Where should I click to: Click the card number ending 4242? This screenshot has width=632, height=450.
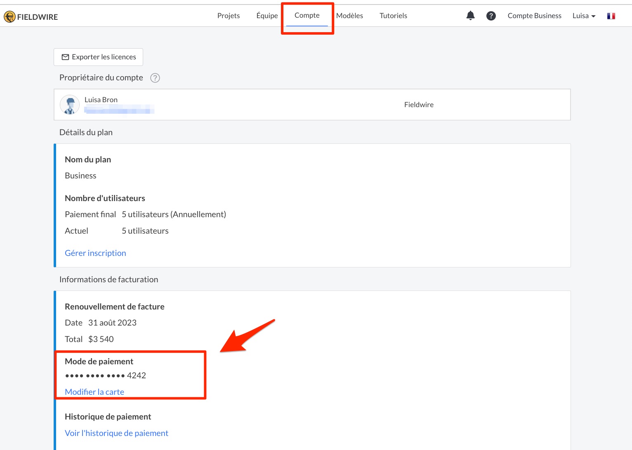[106, 375]
